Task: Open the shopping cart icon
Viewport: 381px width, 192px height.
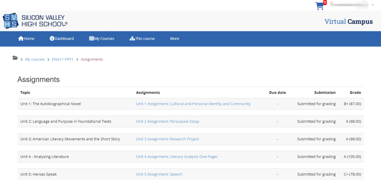Action: (320, 6)
